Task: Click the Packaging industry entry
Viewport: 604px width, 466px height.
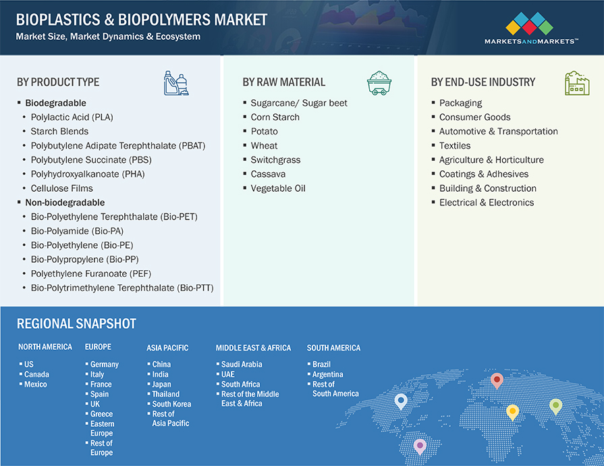Action: pyautogui.click(x=460, y=103)
